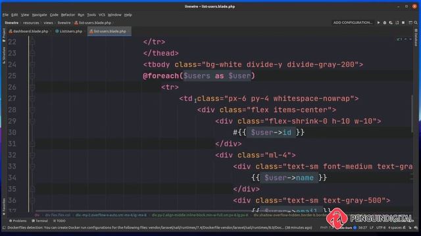Open the Project tool window strip

[4, 35]
